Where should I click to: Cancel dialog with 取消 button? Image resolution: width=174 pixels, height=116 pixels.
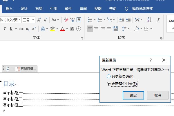pos(158,95)
